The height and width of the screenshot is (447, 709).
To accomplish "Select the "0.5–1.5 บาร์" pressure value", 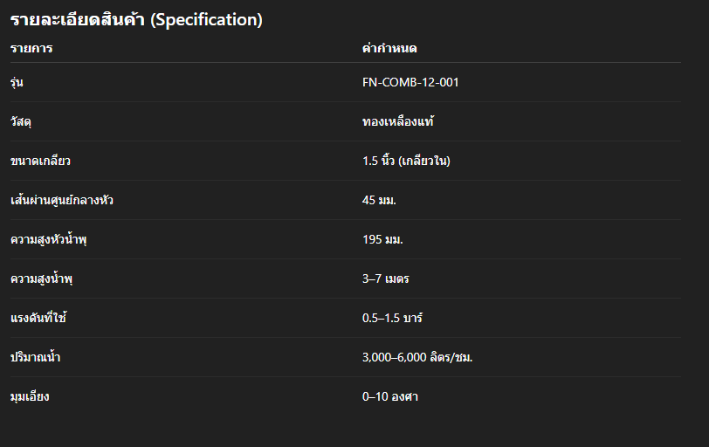I will click(x=392, y=319).
